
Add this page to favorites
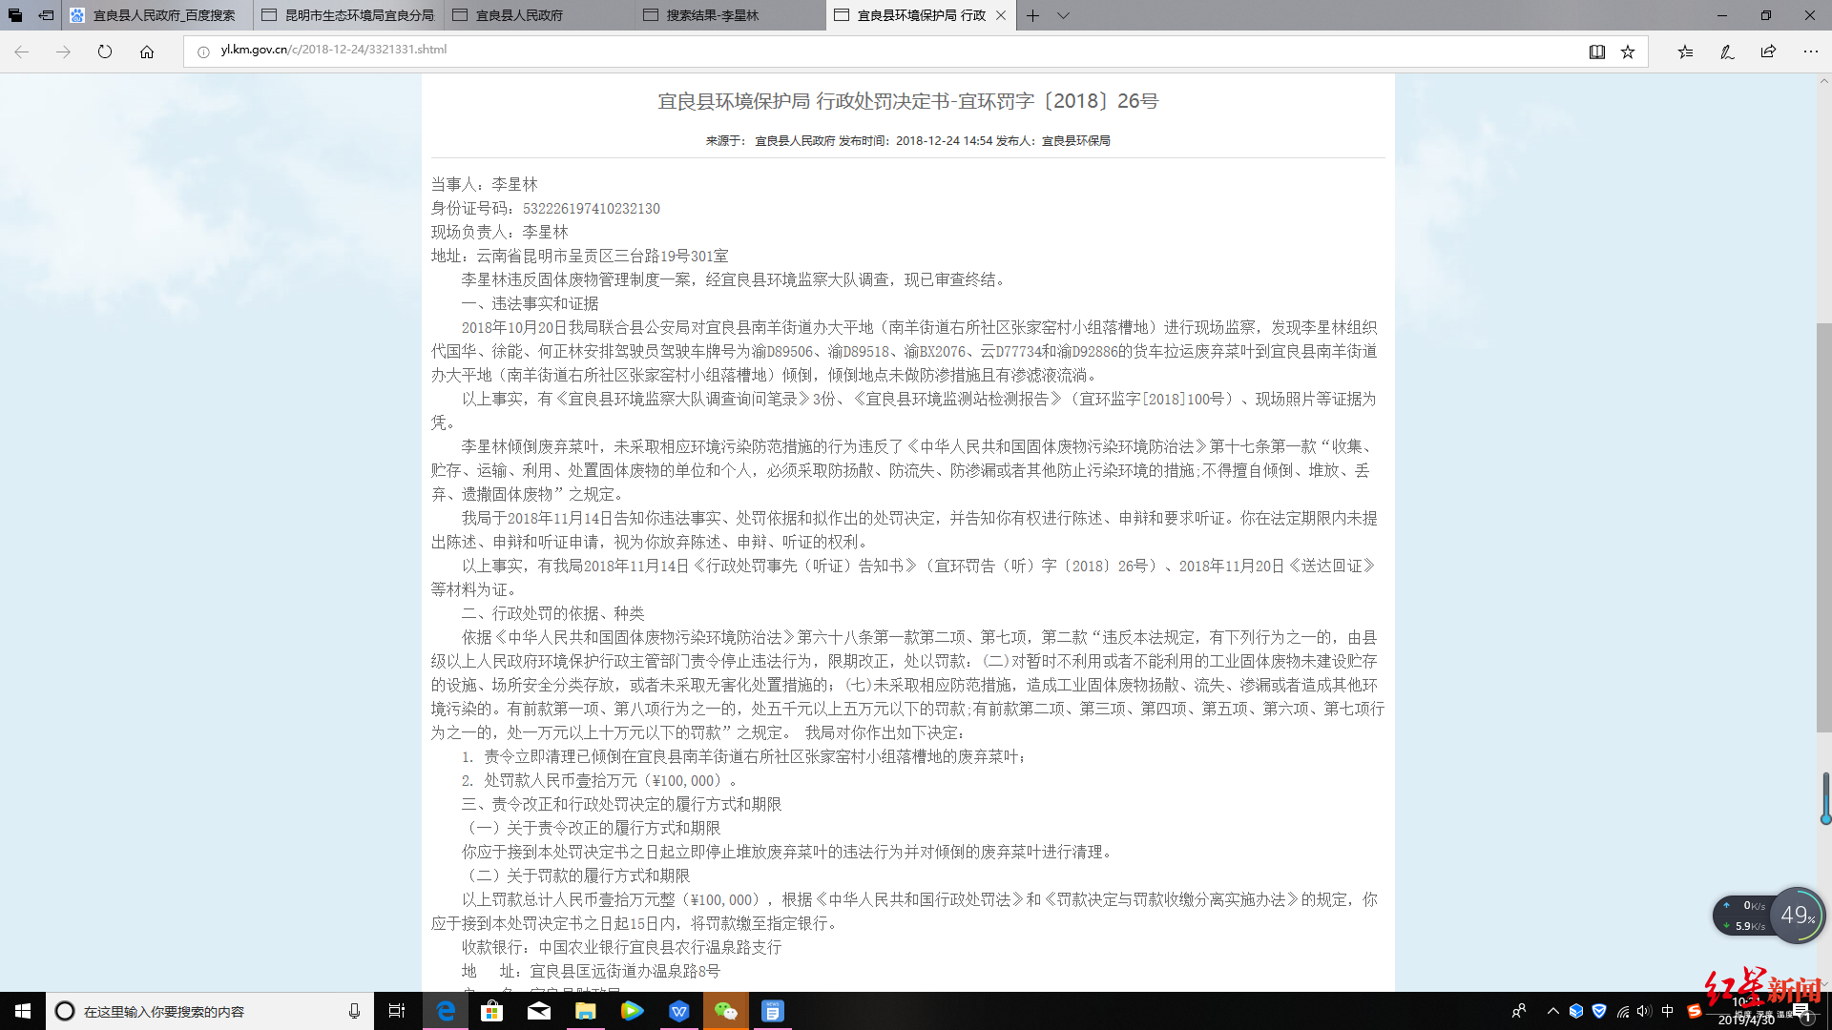(1628, 51)
